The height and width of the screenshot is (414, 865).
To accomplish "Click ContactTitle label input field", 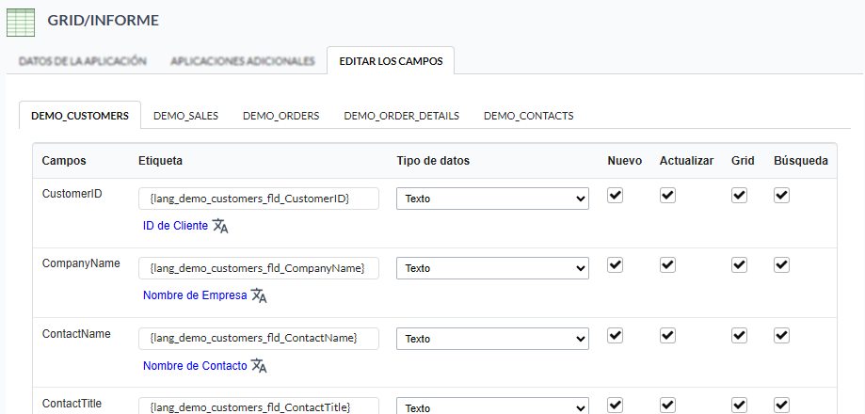I will tap(259, 406).
